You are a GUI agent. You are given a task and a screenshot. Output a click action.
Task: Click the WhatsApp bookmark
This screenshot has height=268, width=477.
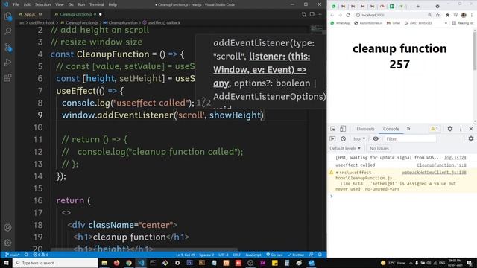(341, 23)
